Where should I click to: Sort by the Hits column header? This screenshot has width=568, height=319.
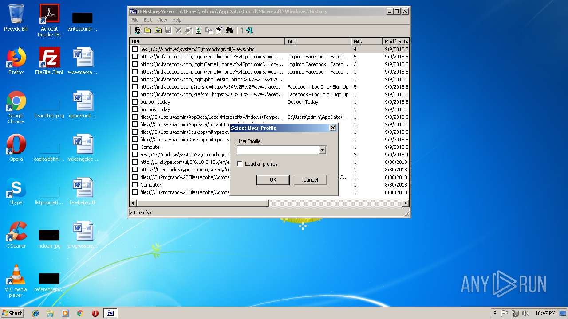point(367,42)
